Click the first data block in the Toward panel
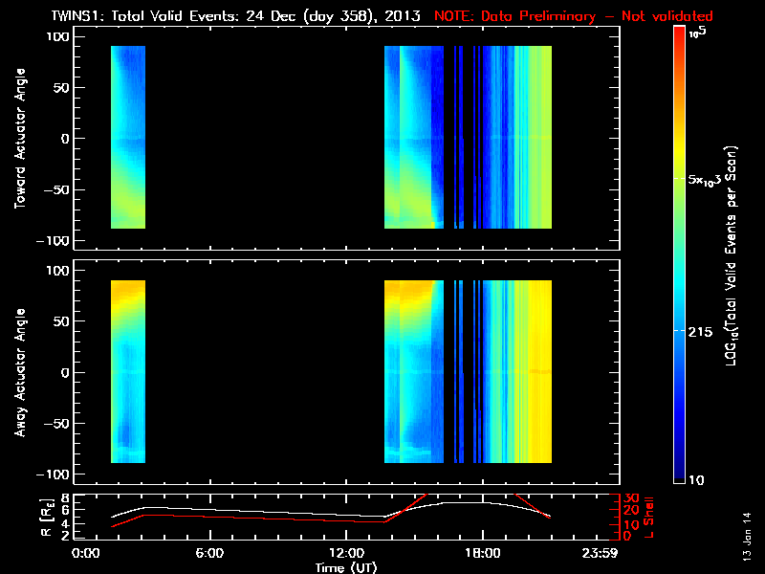 point(127,139)
